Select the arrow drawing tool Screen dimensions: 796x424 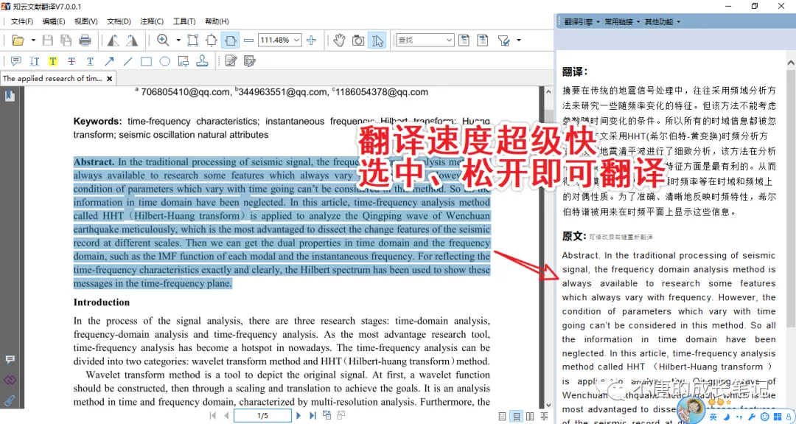pos(109,61)
